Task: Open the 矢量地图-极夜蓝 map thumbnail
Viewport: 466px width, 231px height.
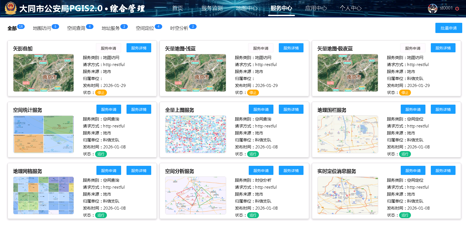Action: [x=348, y=73]
